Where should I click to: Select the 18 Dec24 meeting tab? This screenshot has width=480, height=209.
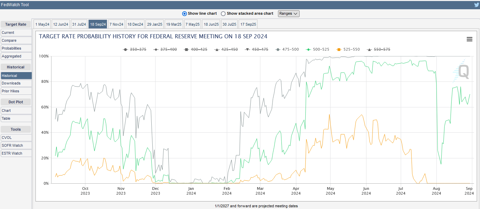135,24
